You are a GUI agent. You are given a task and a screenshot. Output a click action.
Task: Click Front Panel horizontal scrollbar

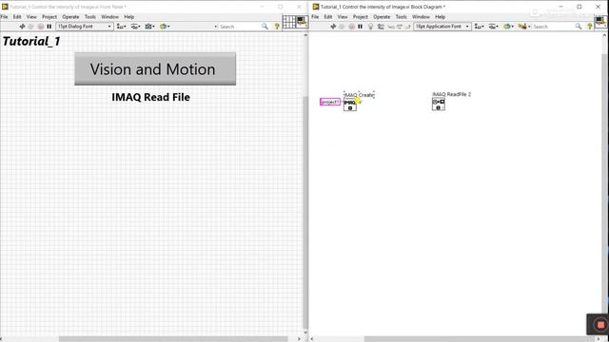(173, 339)
